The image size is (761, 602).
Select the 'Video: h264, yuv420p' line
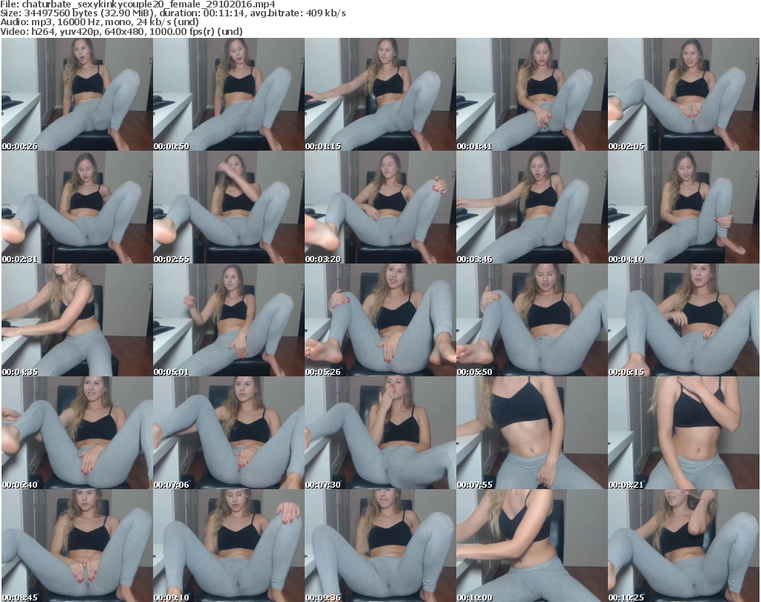point(121,31)
